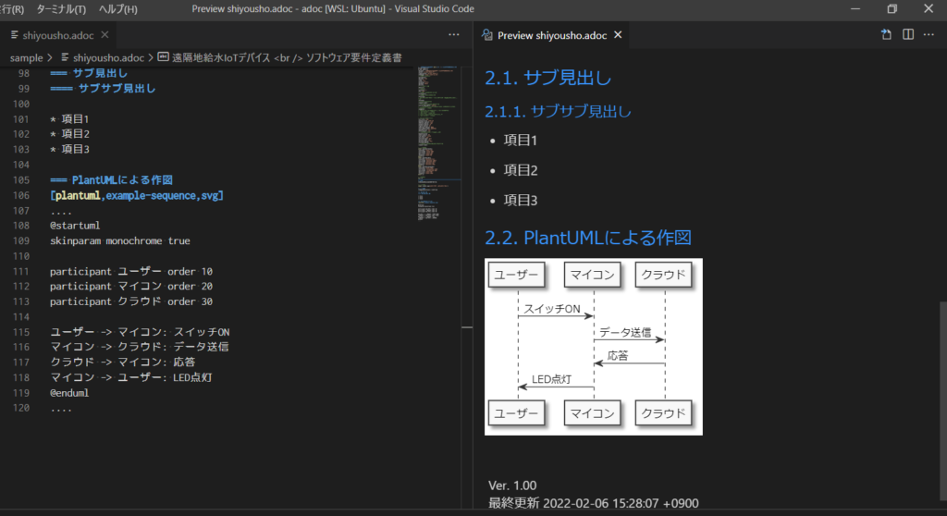Click the Show Source icon in preview toolbar

pos(886,35)
